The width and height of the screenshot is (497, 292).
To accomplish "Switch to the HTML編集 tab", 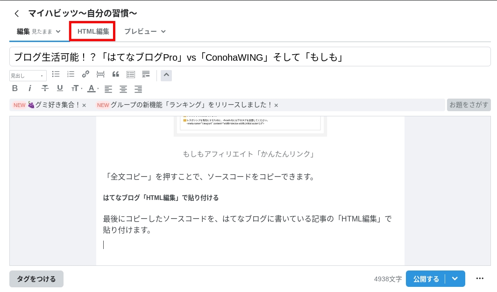I will click(x=92, y=31).
